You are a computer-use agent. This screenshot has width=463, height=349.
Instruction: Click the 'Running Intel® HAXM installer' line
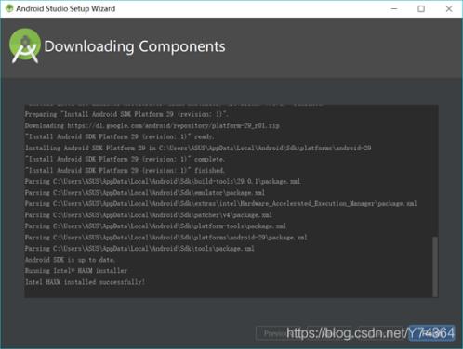[76, 271]
